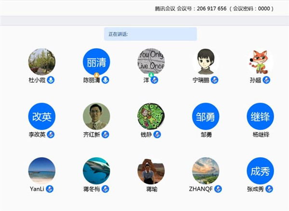
Task: Select the fox cartoon avatar of 孙超
Action: click(260, 62)
